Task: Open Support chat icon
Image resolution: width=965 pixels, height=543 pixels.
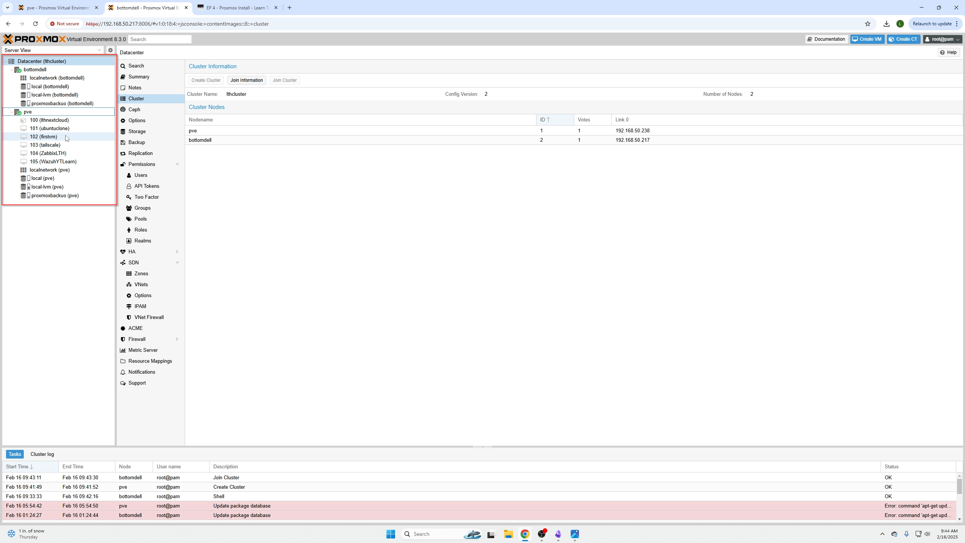Action: (x=123, y=383)
